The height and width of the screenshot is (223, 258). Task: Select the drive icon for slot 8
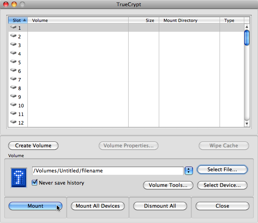[13, 87]
